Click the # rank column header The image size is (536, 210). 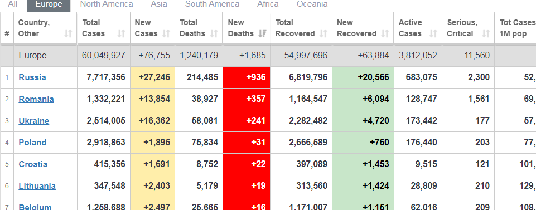click(7, 28)
